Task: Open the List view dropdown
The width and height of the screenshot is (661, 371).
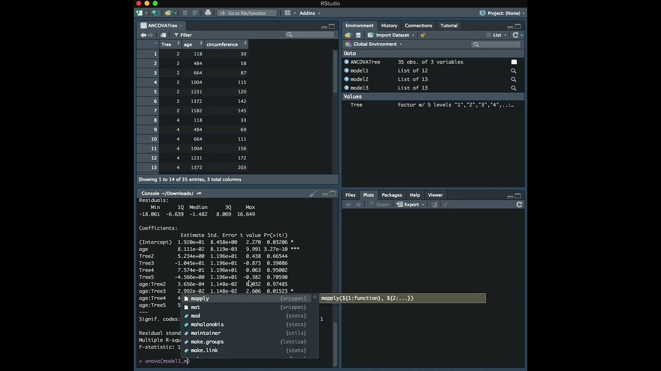Action: [496, 35]
